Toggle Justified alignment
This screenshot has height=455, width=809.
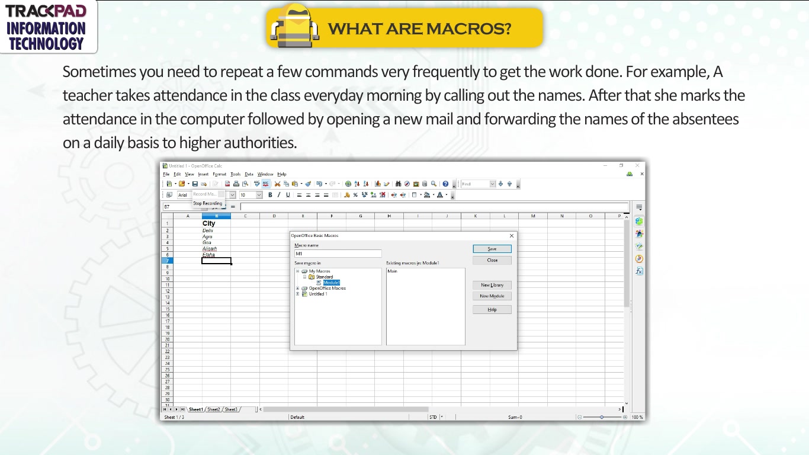coord(326,195)
